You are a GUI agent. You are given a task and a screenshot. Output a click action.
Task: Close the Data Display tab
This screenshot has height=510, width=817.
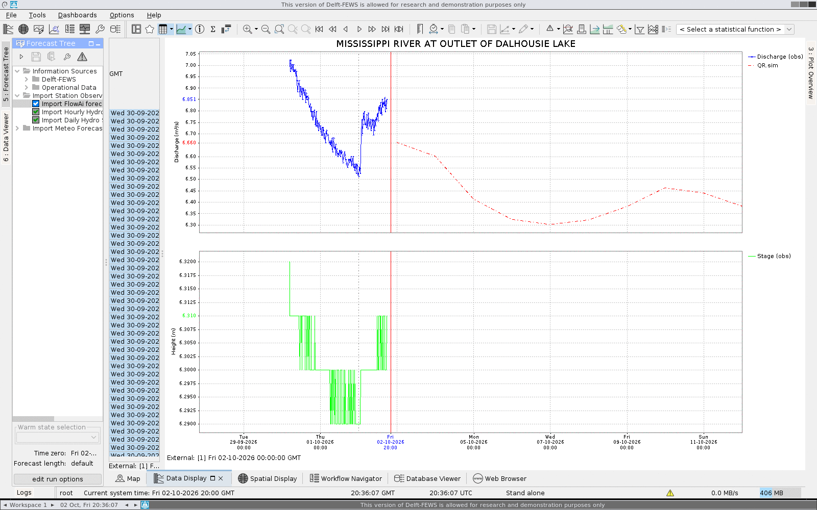tap(221, 478)
